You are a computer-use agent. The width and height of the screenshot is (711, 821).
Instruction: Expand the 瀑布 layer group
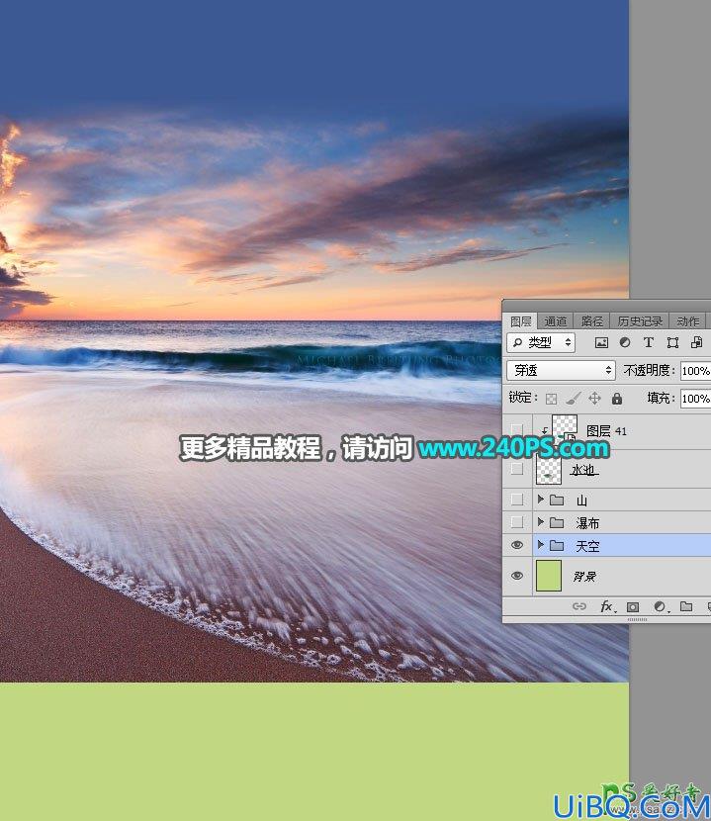pos(541,521)
